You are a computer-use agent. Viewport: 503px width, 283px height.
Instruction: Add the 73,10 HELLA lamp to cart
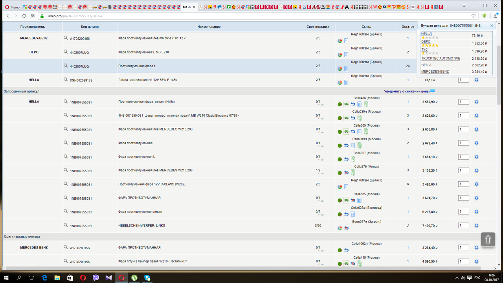476,80
